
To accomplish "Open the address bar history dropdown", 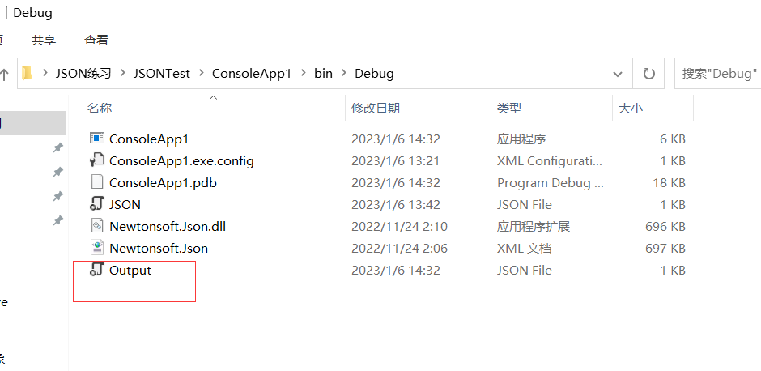I will 618,74.
